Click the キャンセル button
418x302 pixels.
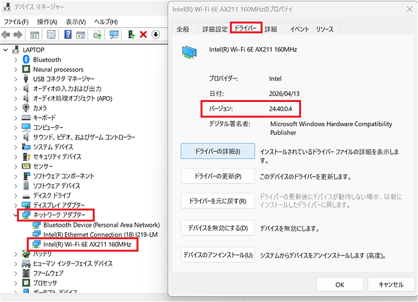point(391,284)
